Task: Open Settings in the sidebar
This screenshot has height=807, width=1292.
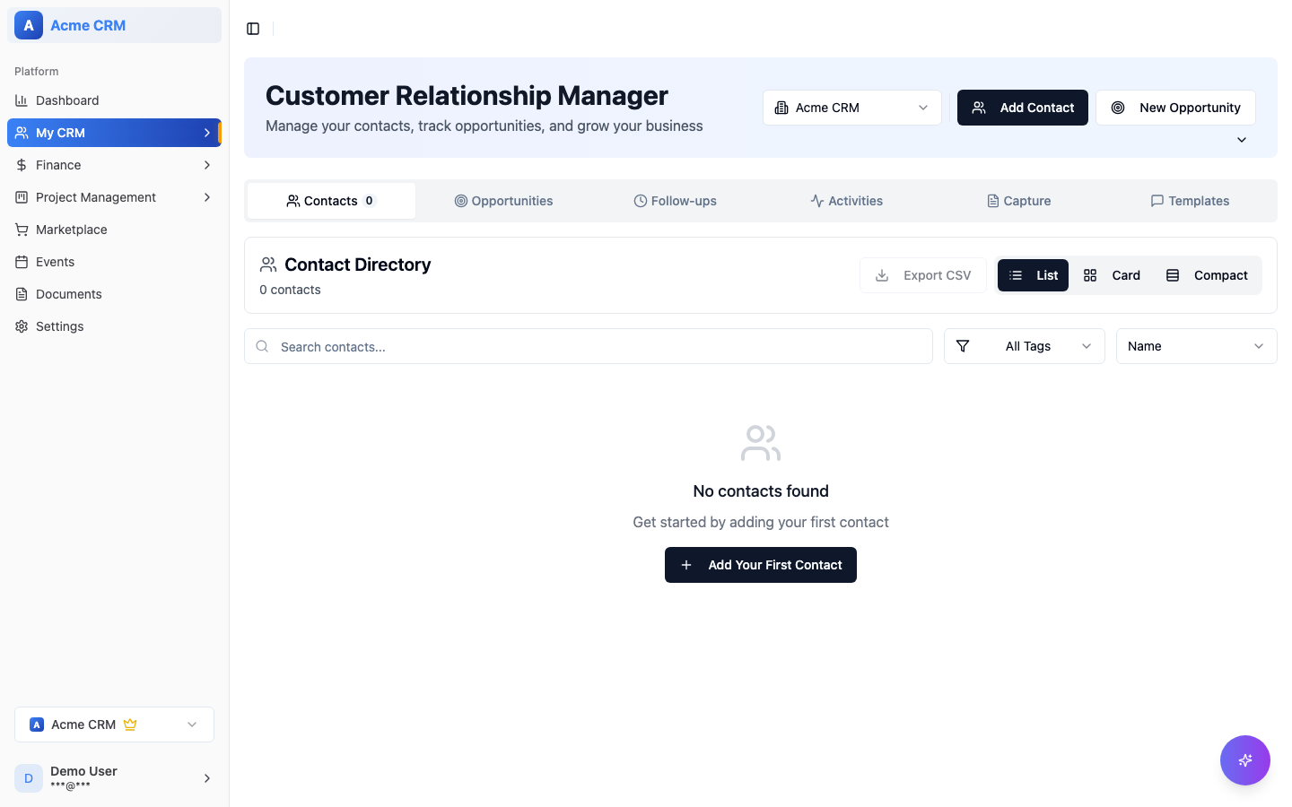Action: coord(114,326)
